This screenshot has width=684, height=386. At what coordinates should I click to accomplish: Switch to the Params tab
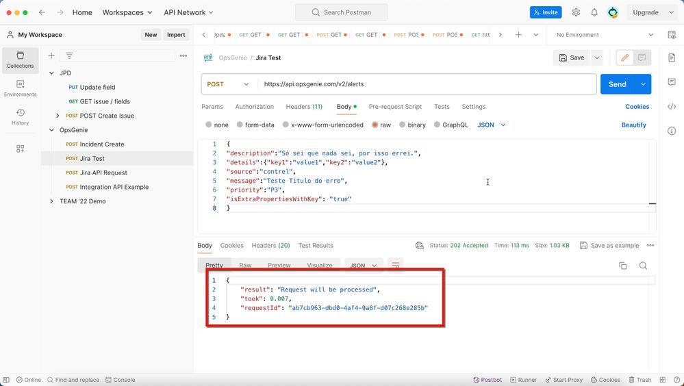click(212, 106)
